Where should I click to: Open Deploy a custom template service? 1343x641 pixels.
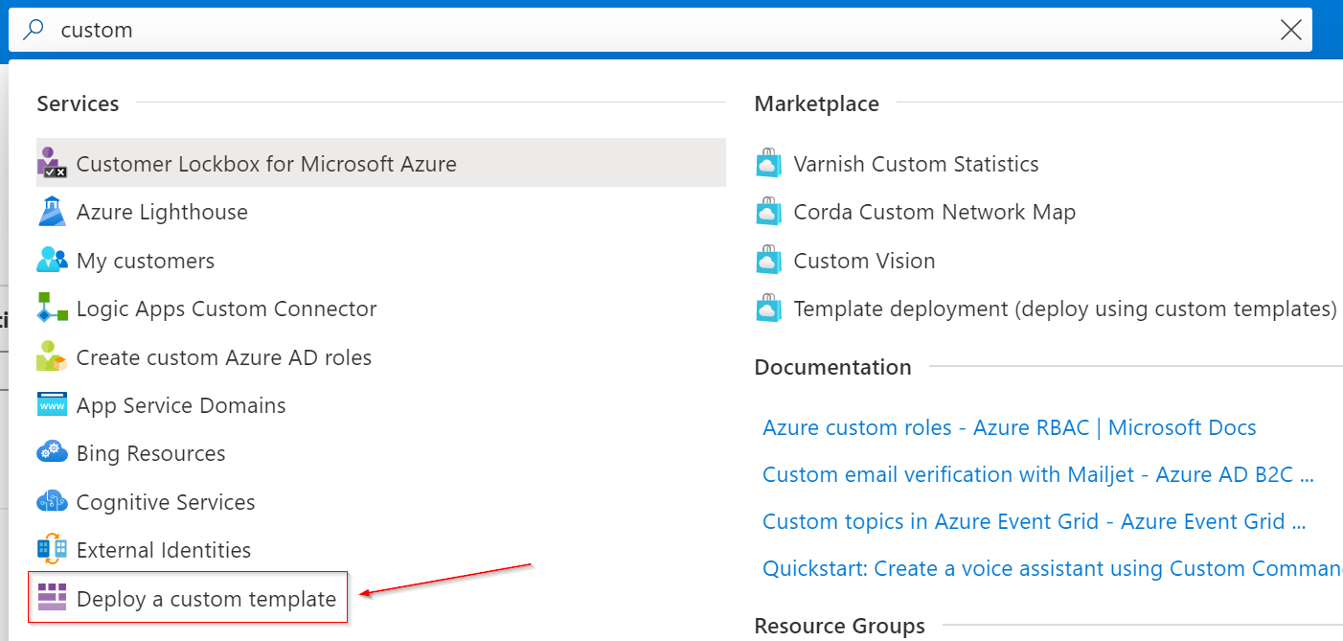[x=206, y=599]
